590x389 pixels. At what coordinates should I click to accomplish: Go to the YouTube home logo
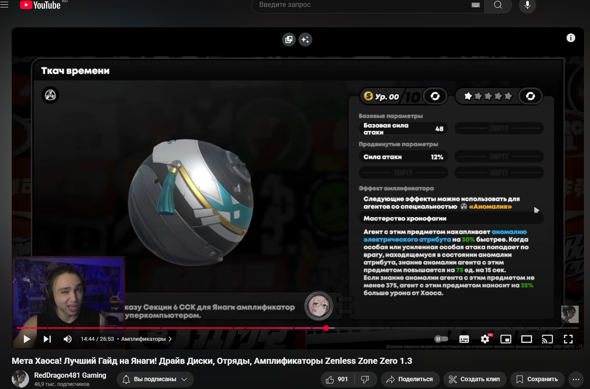coord(40,5)
